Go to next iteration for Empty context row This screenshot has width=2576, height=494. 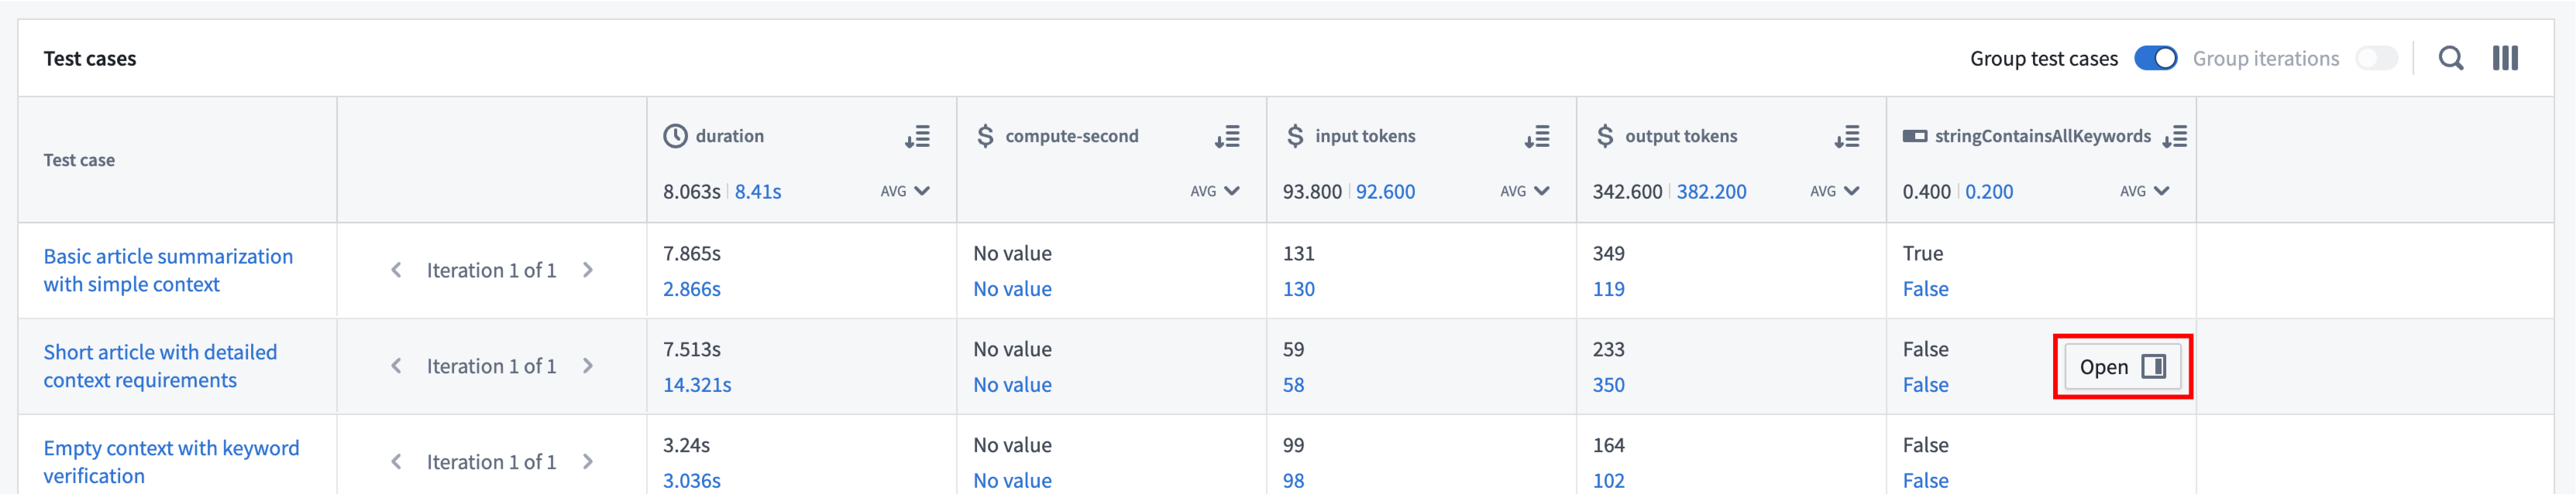pyautogui.click(x=588, y=462)
